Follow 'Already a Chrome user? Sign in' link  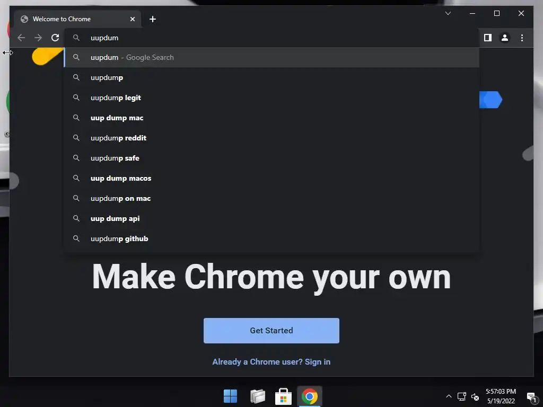[271, 361]
